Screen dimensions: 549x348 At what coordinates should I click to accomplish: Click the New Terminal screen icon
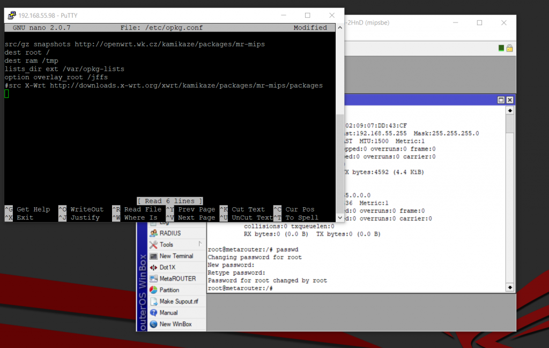click(153, 256)
